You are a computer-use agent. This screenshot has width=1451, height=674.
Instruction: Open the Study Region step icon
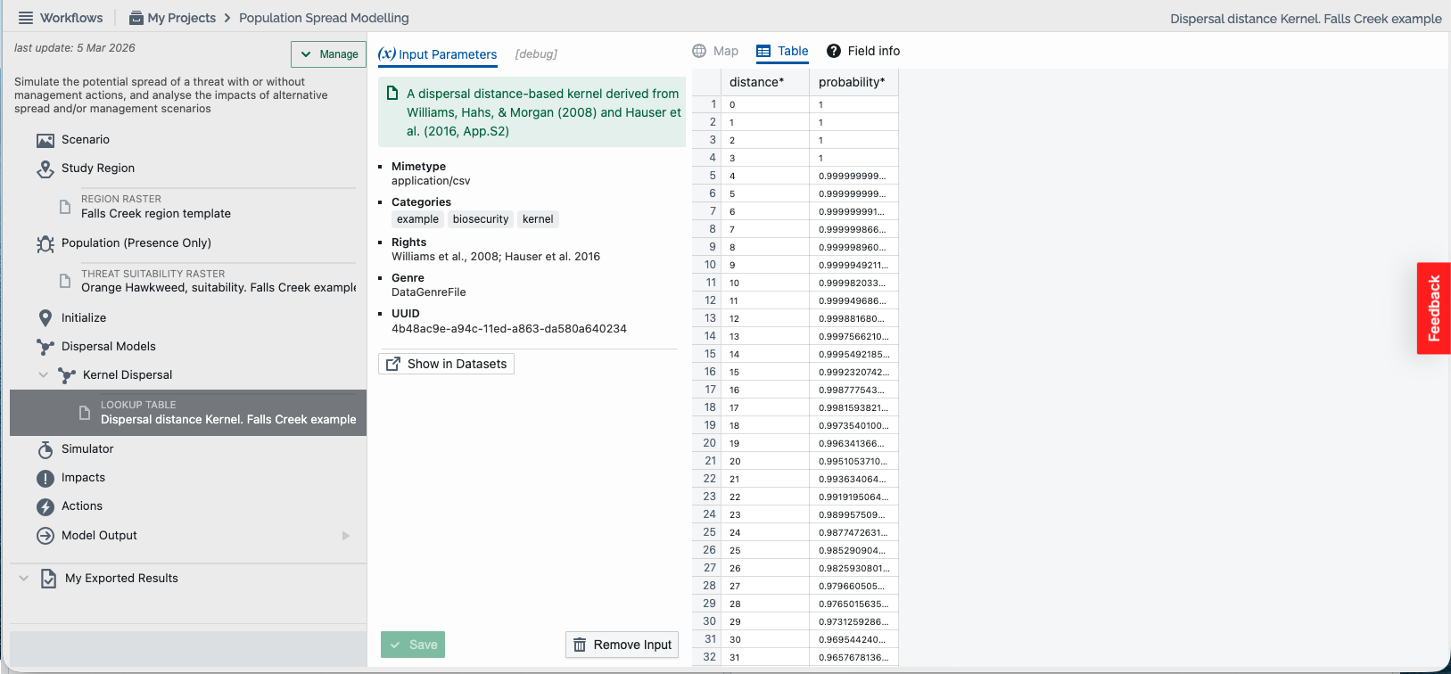click(x=45, y=168)
